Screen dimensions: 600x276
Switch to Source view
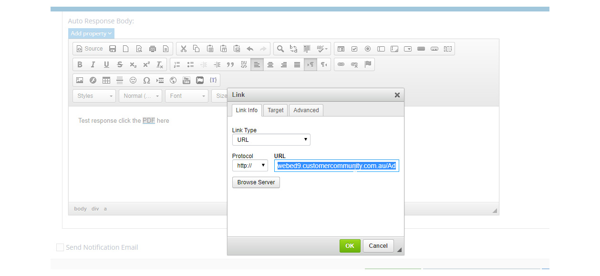[x=89, y=48]
